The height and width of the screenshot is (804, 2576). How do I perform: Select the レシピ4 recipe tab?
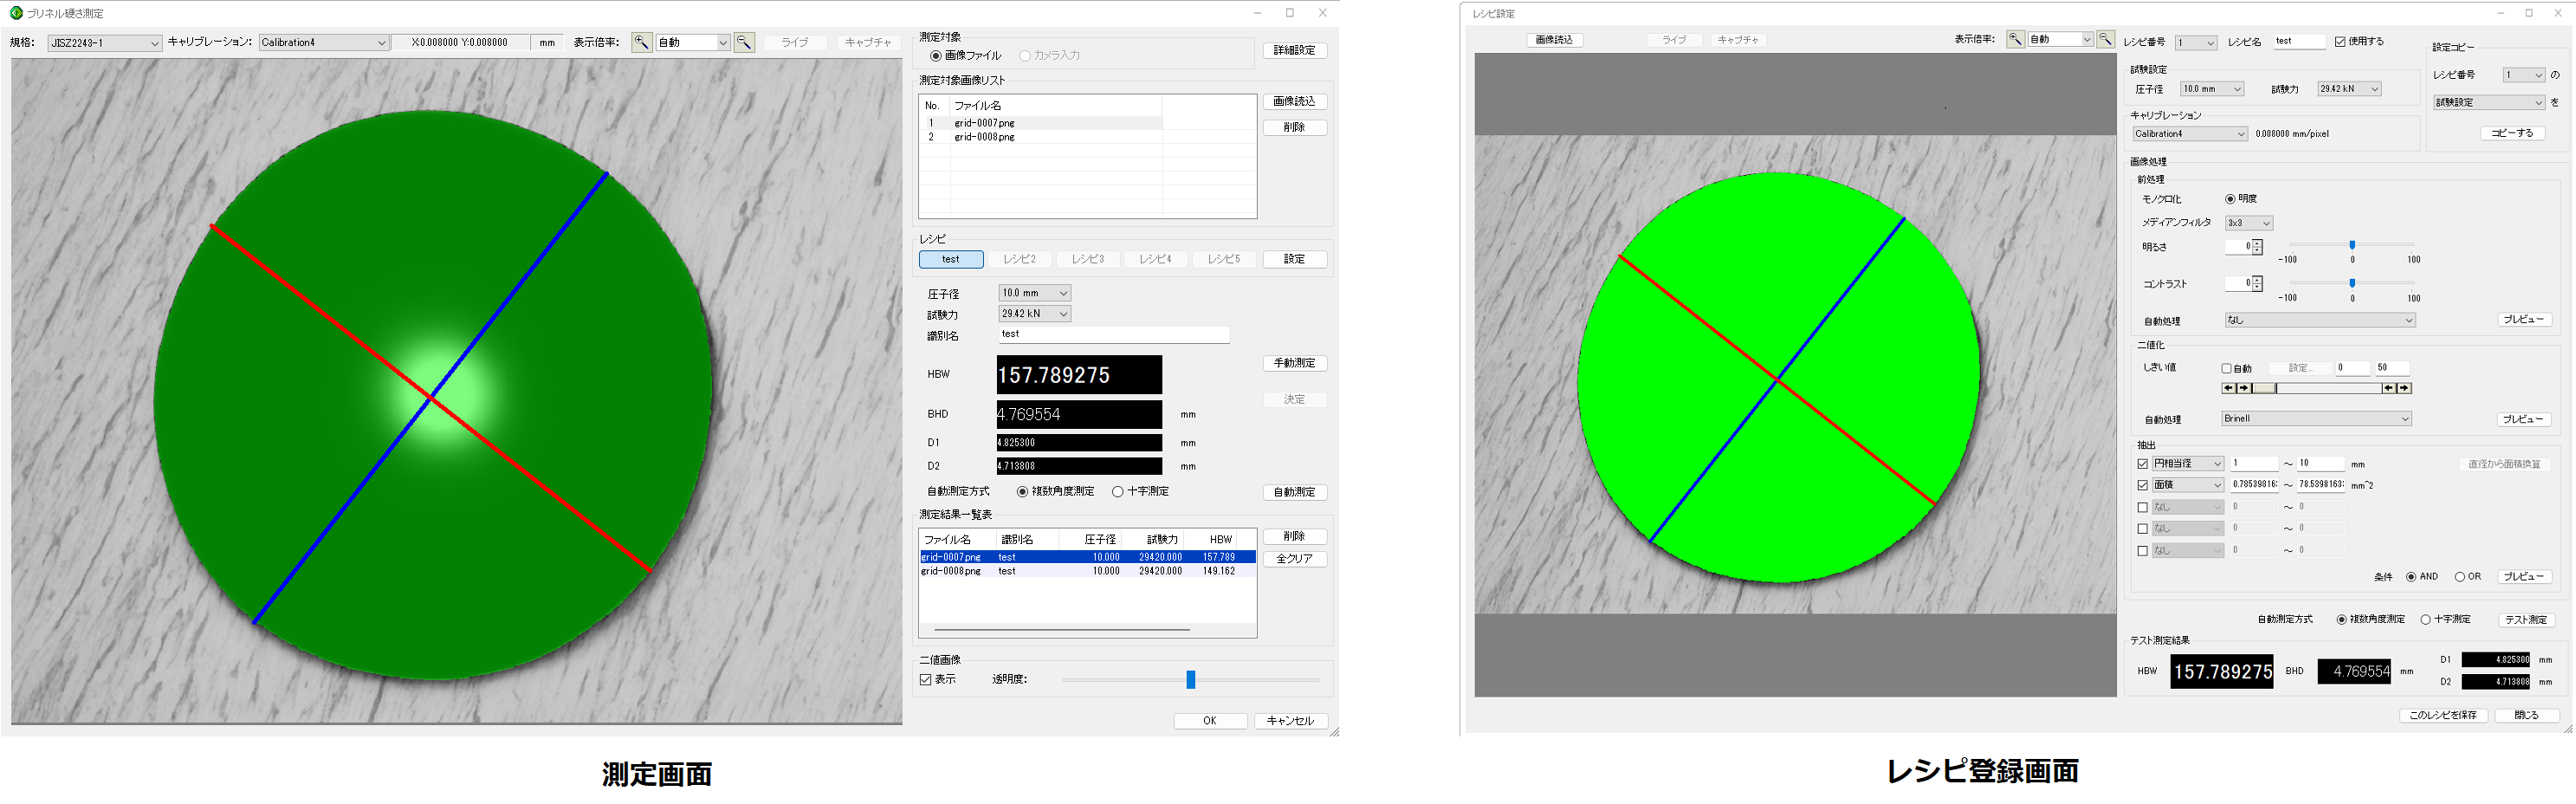point(1156,260)
